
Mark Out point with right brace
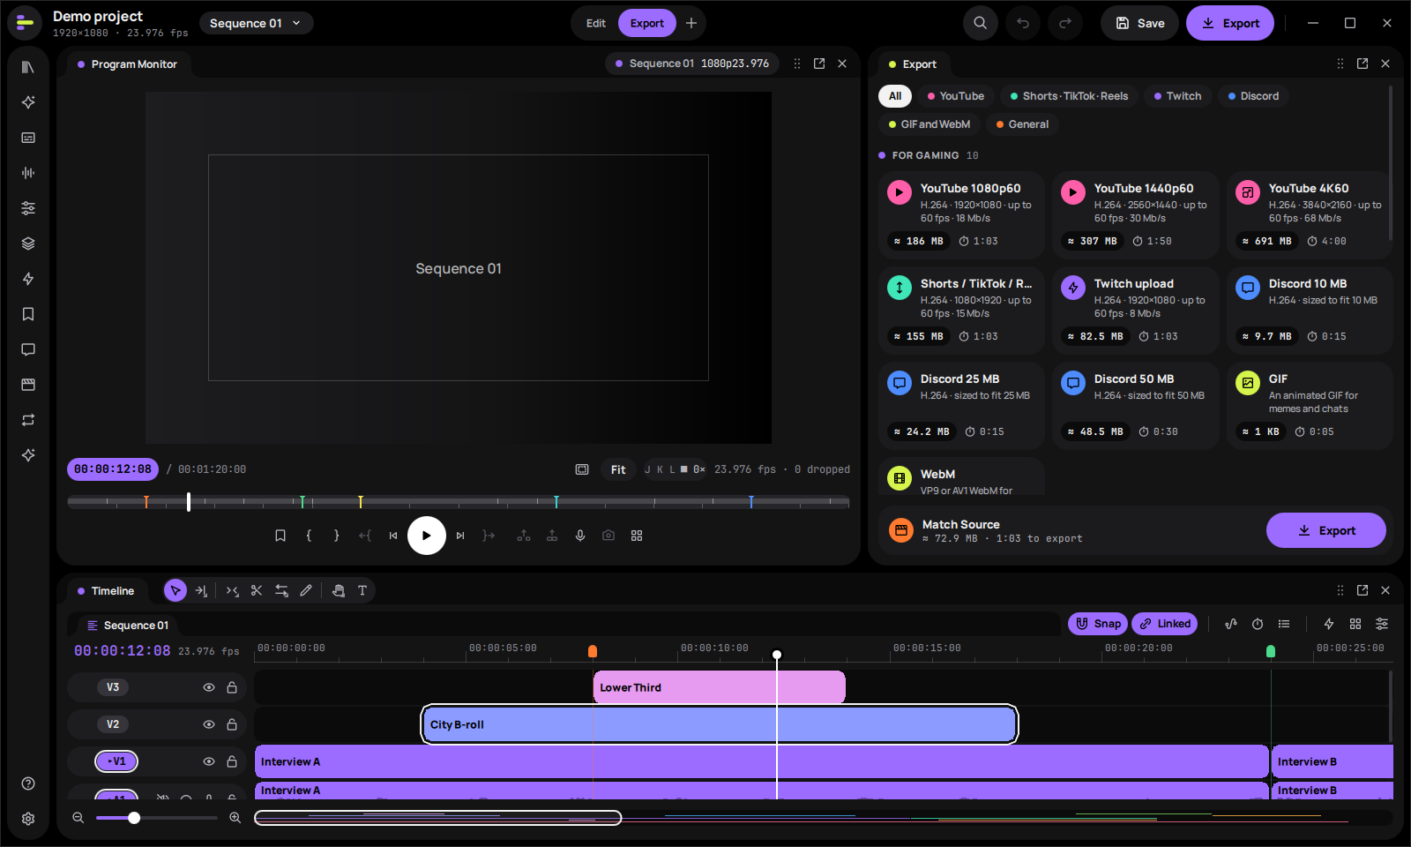tap(337, 536)
